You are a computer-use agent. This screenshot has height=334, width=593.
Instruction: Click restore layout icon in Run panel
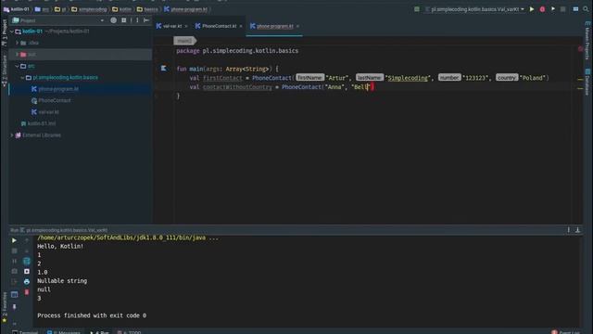[x=14, y=294]
